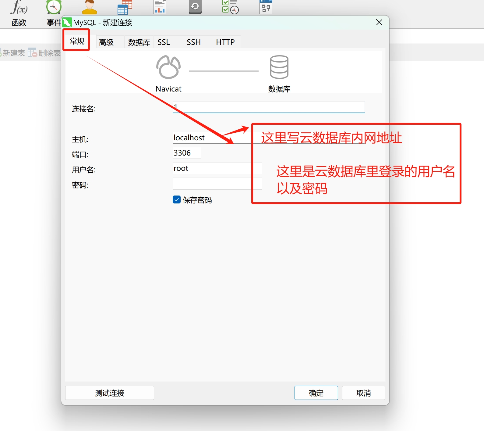Screen dimensions: 484x431
Task: Click the report chart toolbar icon
Action: (x=160, y=7)
